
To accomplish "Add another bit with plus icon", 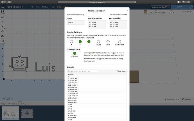I will click(179, 12).
